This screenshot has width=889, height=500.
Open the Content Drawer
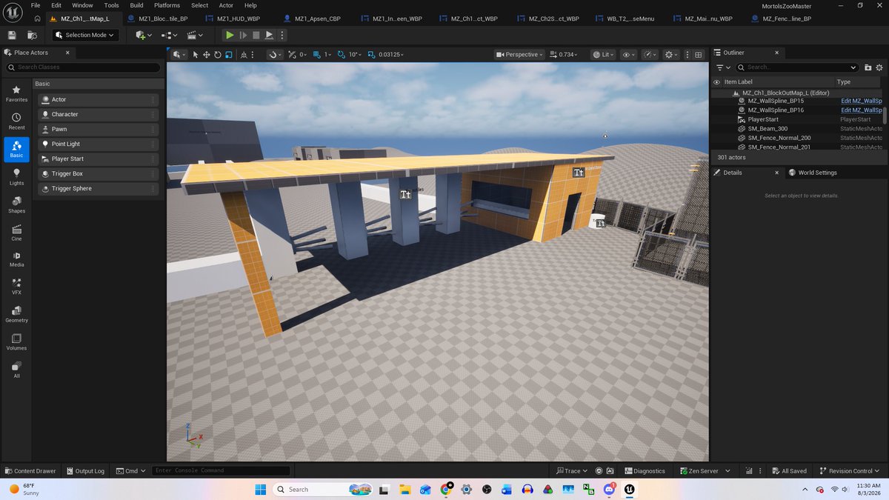[30, 471]
